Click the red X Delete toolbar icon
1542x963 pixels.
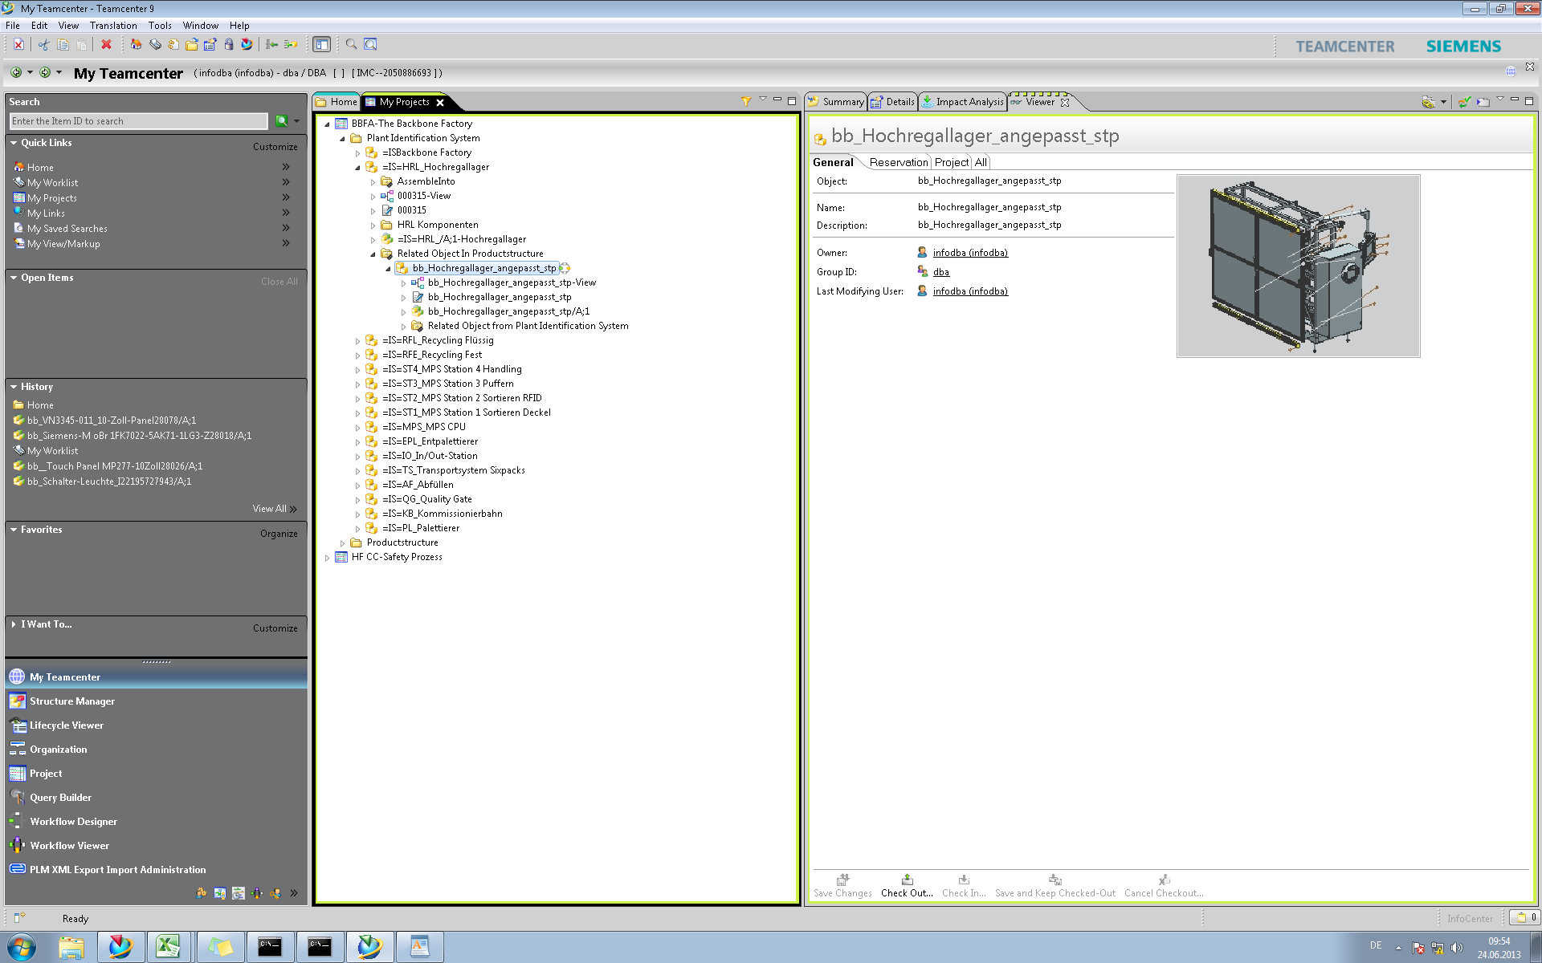(106, 45)
